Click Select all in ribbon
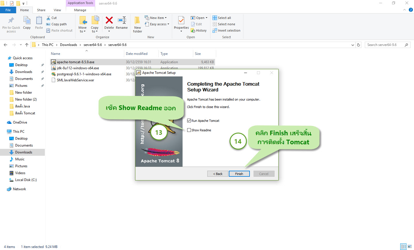414x250 pixels. click(222, 18)
